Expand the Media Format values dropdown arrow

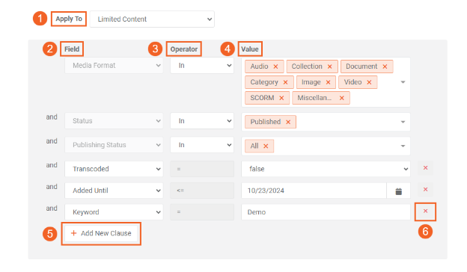click(403, 82)
